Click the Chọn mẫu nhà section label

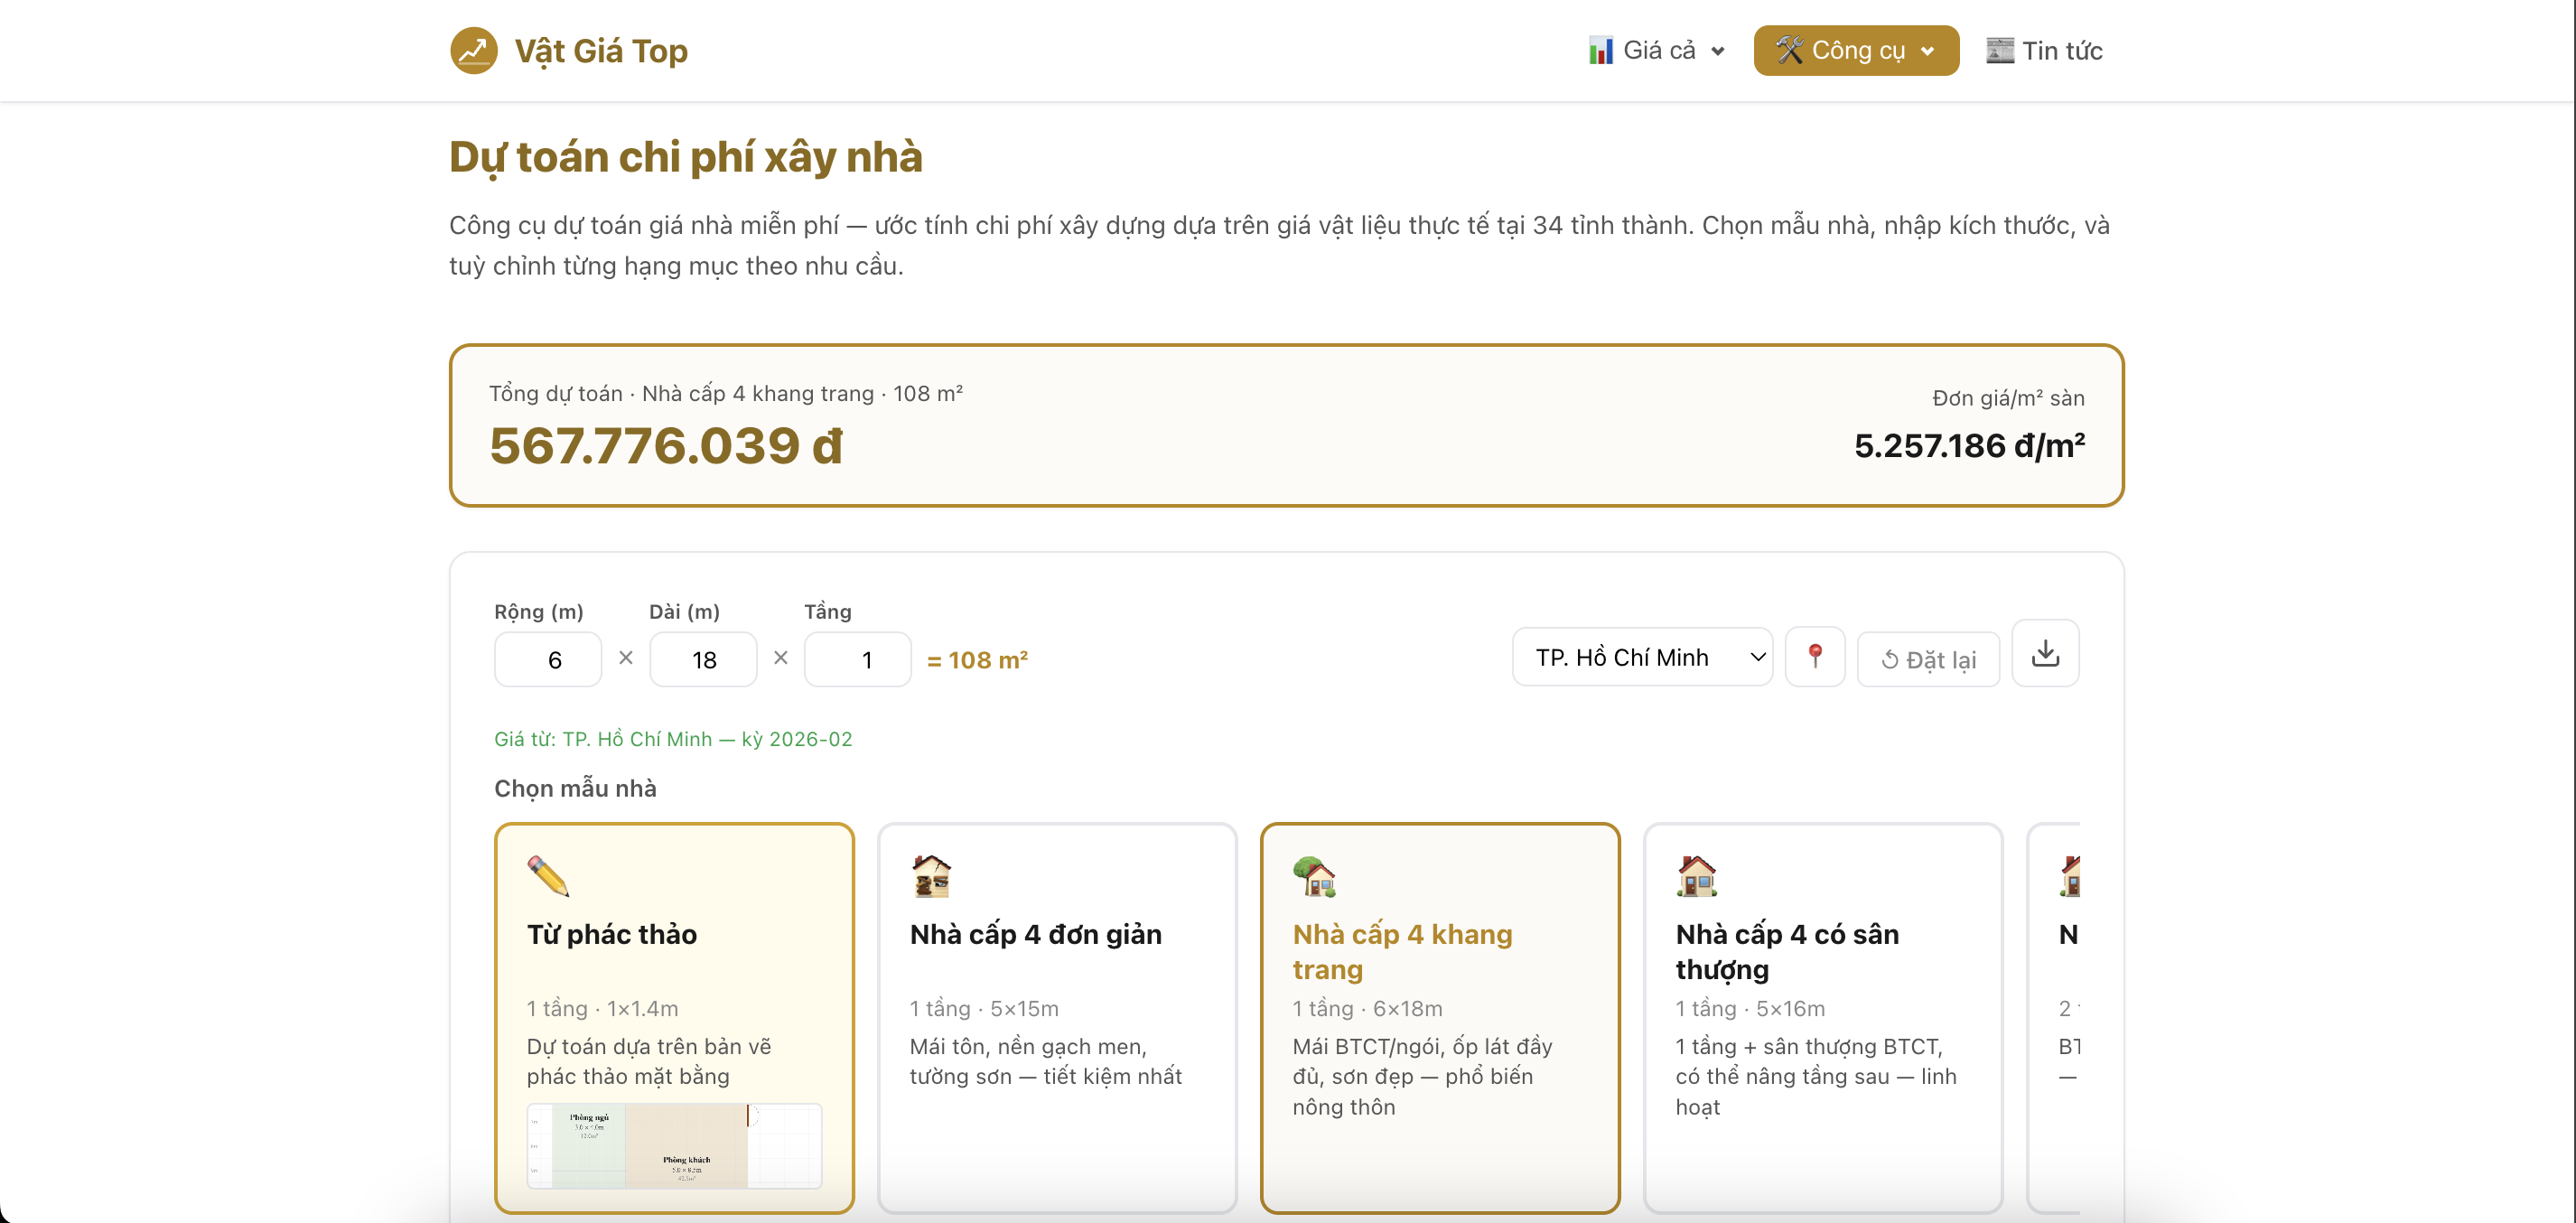575,788
